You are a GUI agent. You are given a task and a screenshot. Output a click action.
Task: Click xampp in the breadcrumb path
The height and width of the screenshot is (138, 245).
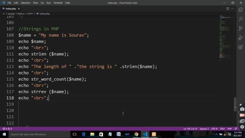[11, 14]
